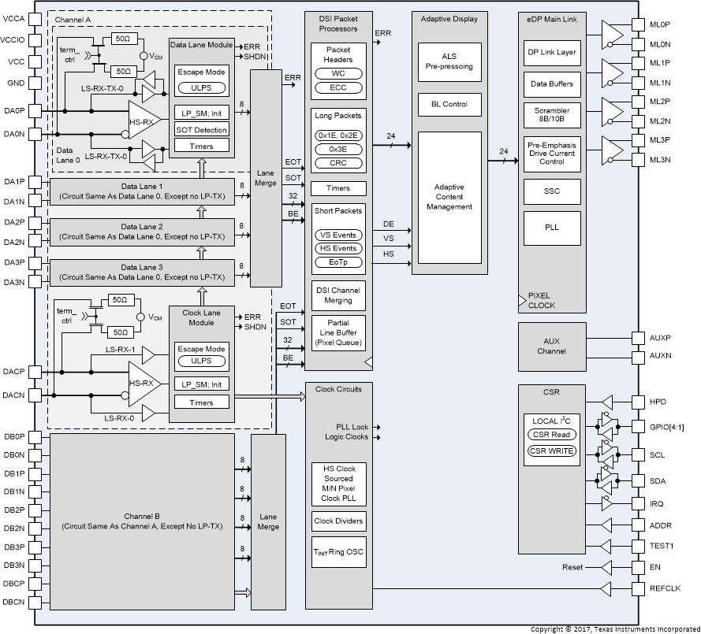This screenshot has height=634, width=701.
Task: Enable SOT Detection in Data Lane Module
Action: pyautogui.click(x=202, y=130)
